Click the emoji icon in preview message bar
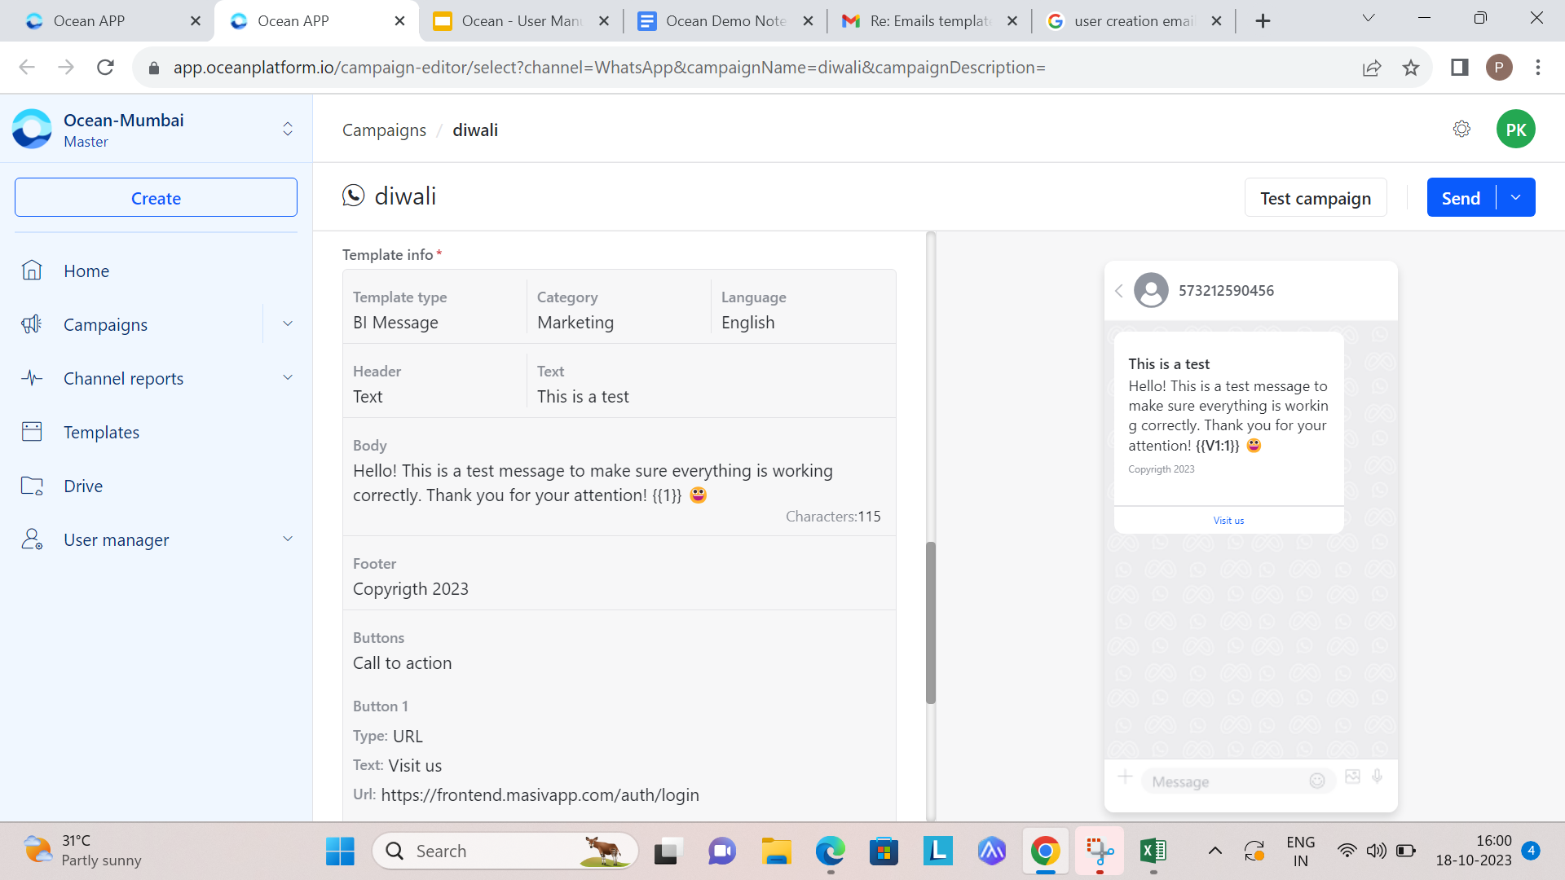This screenshot has height=880, width=1565. [x=1317, y=781]
